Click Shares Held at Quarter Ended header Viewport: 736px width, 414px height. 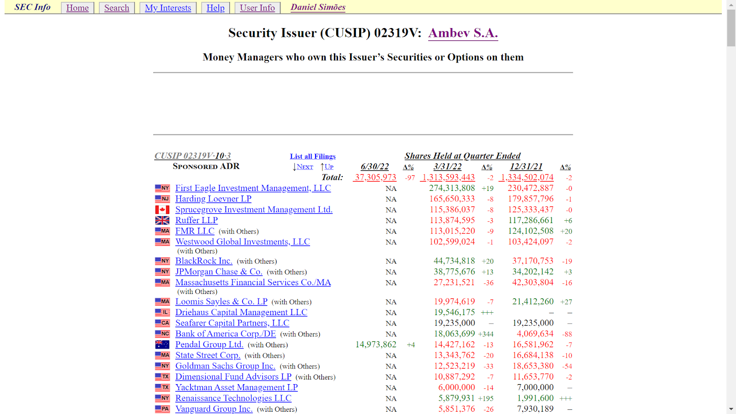(462, 156)
